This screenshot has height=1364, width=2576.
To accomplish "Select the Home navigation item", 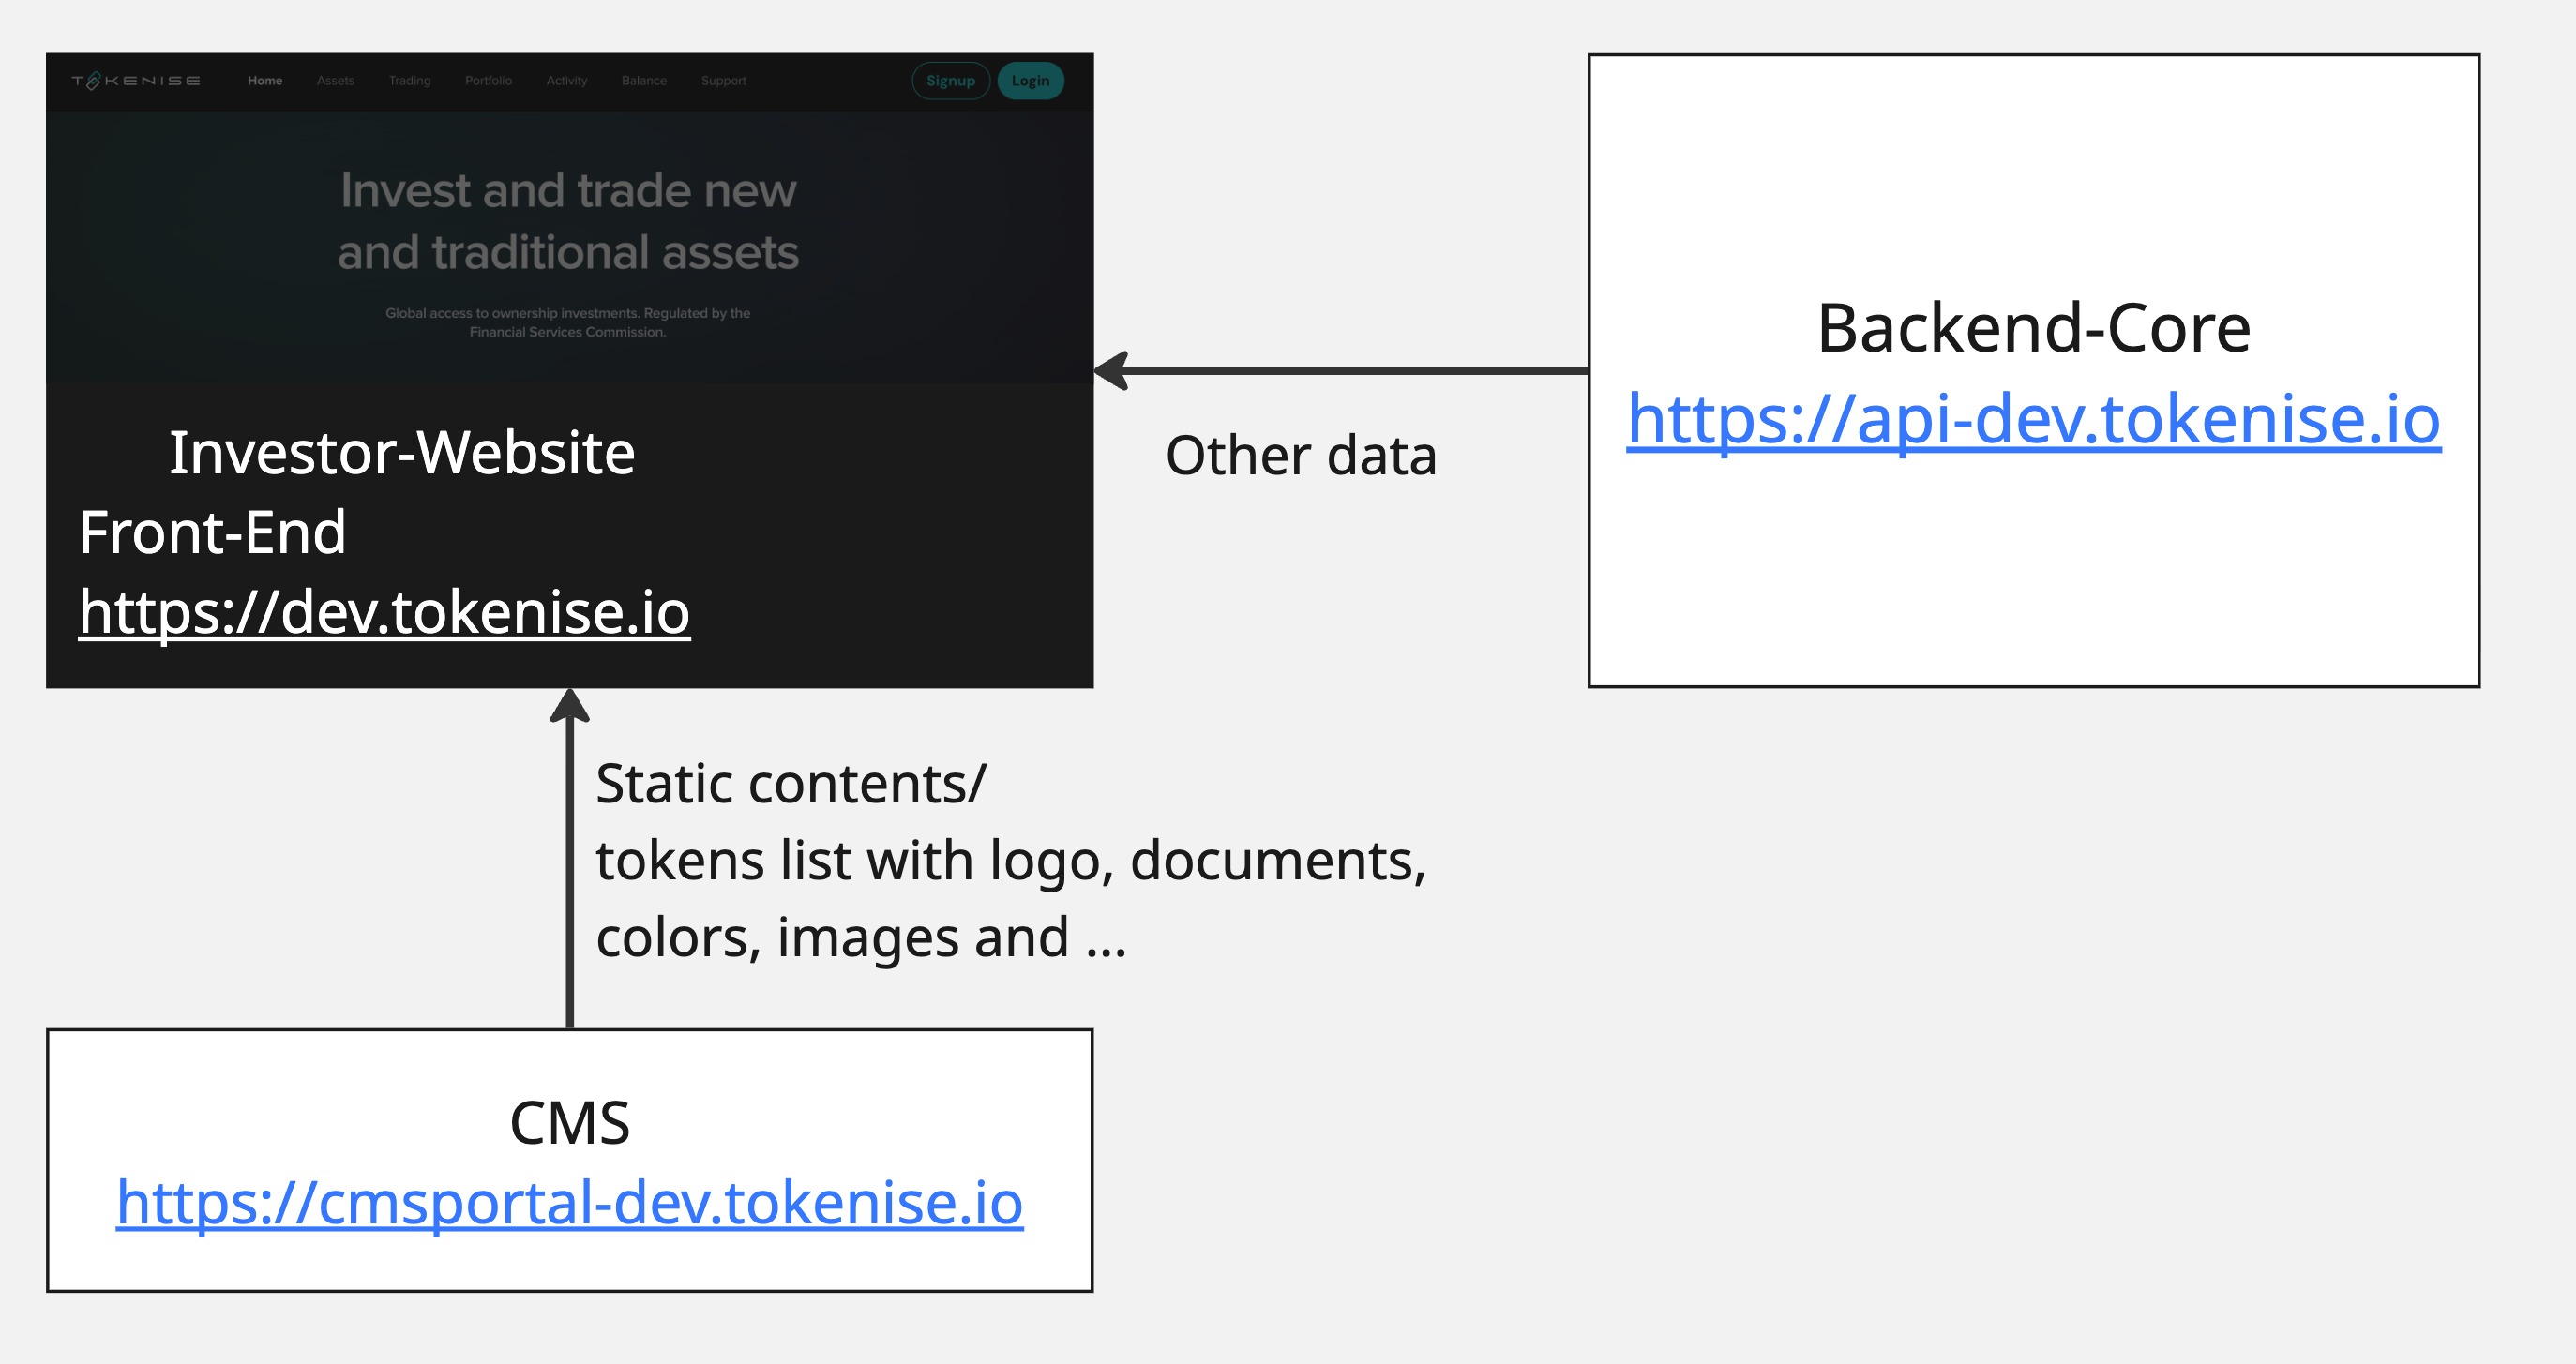I will point(264,80).
